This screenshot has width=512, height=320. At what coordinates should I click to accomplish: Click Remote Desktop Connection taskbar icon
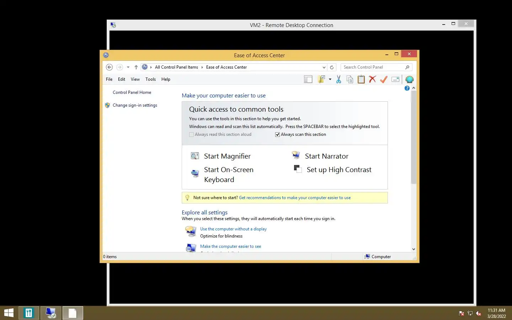(x=51, y=313)
